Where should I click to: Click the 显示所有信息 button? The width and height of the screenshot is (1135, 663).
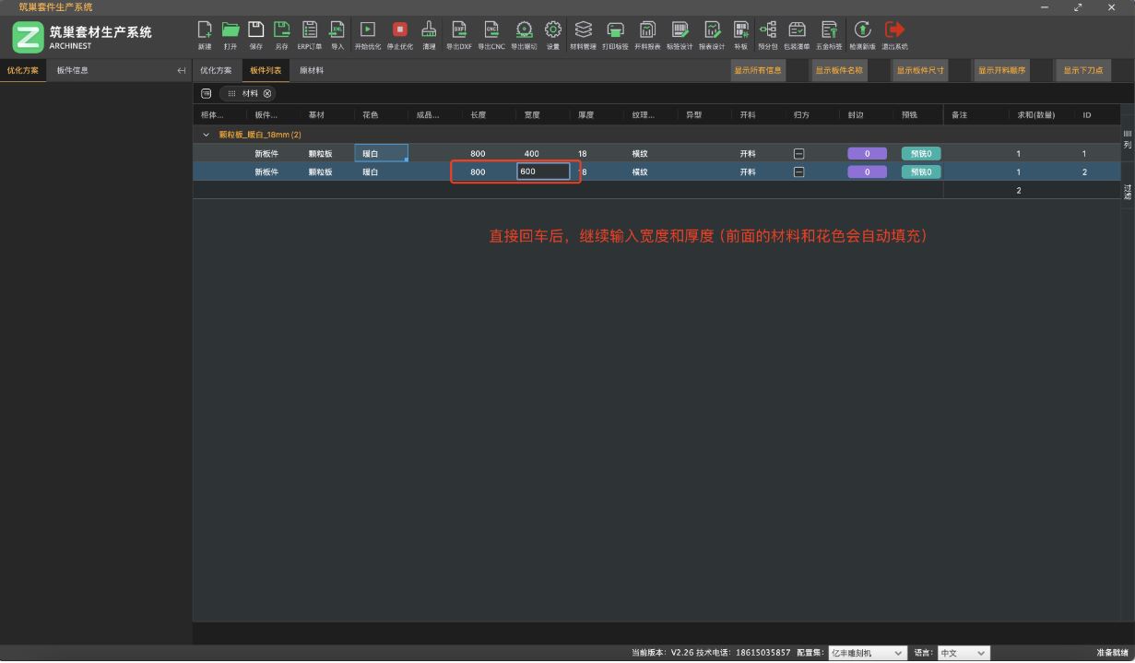pos(758,70)
